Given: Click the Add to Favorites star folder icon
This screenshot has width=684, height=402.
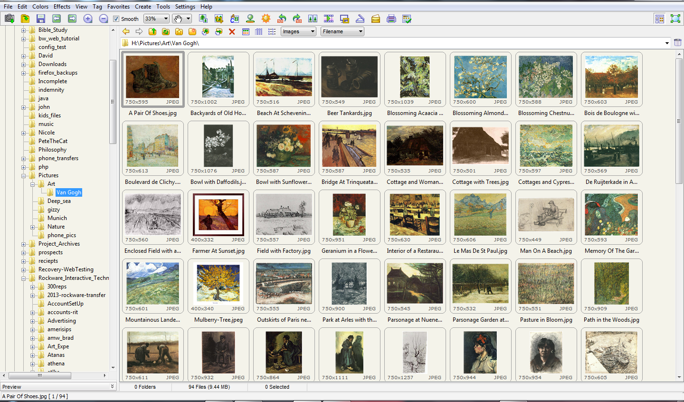Looking at the screenshot, I should (x=179, y=31).
